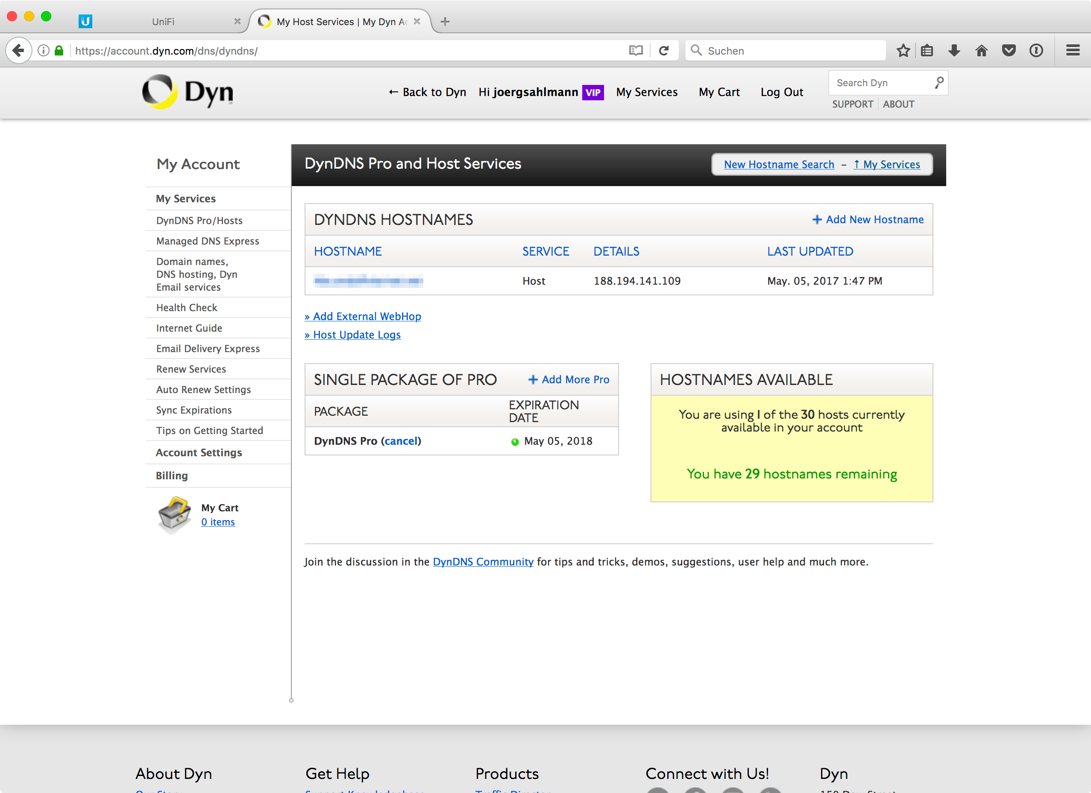1091x793 pixels.
Task: Click Add External WebHop link
Action: [x=363, y=316]
